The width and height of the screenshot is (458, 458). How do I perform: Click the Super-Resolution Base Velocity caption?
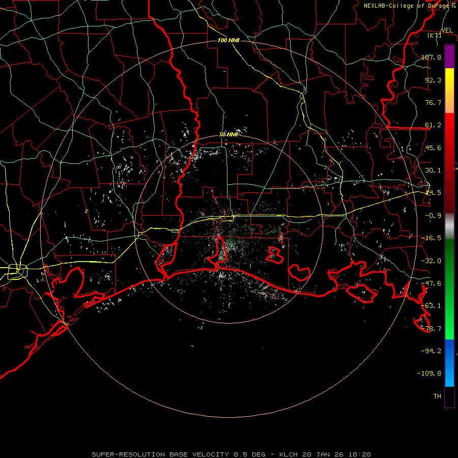(232, 454)
